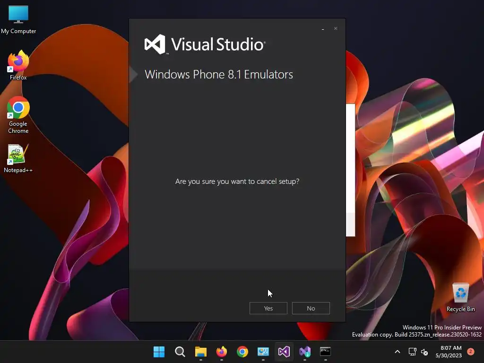Open the Control Panel taskbar icon
Screen dimensions: 484x363
263,352
